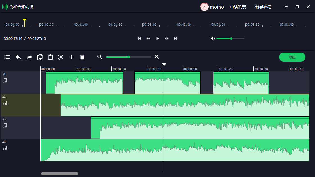Zoom in the timeline with magnifier plus

(x=157, y=57)
